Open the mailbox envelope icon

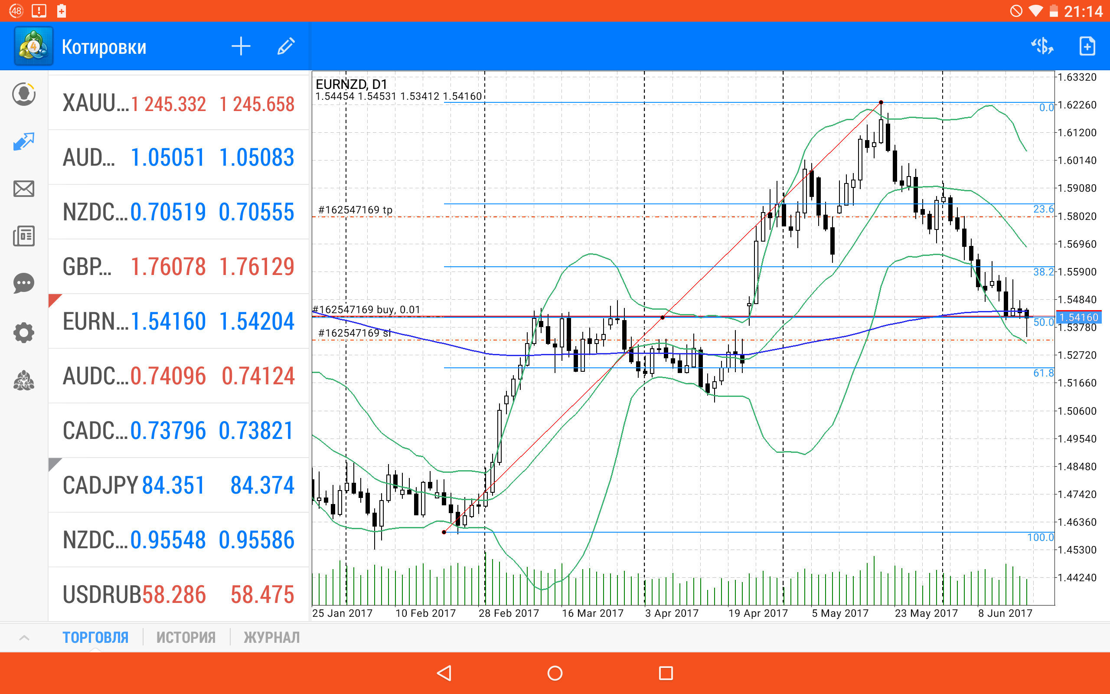tap(24, 189)
